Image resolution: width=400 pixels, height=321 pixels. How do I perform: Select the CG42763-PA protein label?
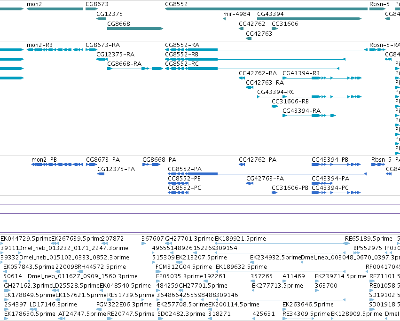pos(265,179)
